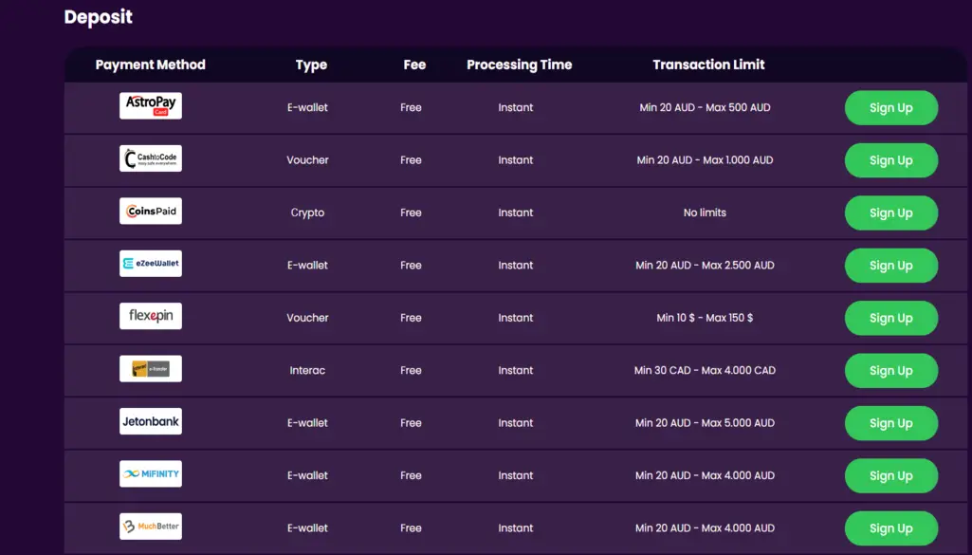Click the Interac e-Transfer logo
The height and width of the screenshot is (555, 972).
tap(150, 369)
